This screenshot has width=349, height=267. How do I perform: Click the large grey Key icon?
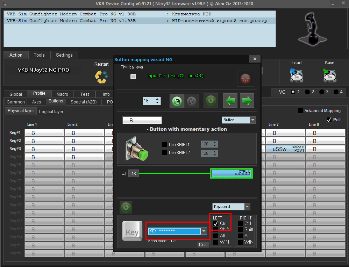[132, 231]
